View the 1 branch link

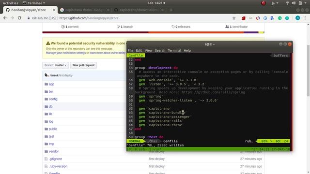[x=125, y=27]
